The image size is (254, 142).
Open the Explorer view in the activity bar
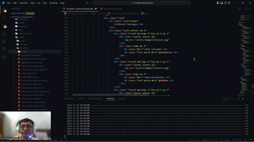(4, 10)
